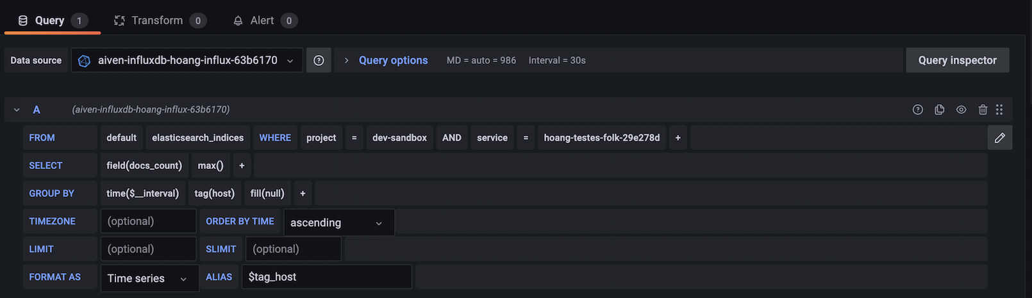Click the data source help icon
The image size is (1032, 298).
click(319, 60)
